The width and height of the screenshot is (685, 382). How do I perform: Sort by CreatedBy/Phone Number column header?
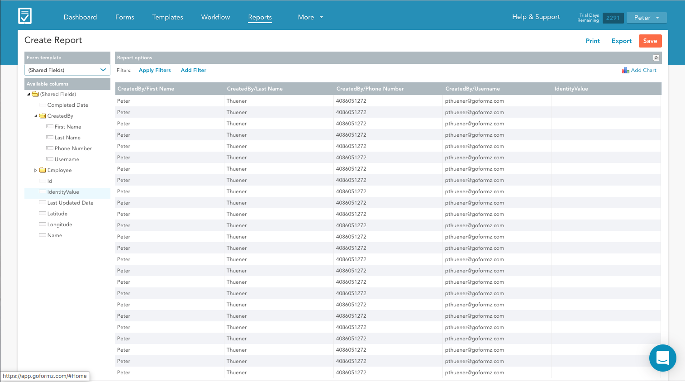click(370, 89)
